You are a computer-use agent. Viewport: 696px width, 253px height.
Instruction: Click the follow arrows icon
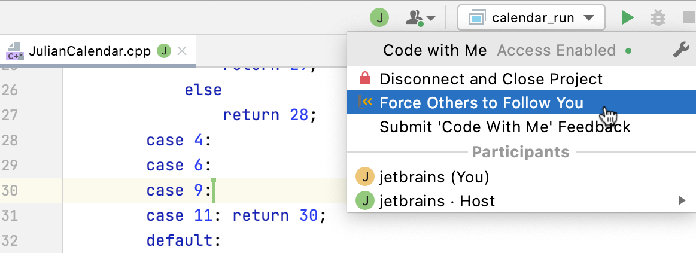(x=364, y=103)
